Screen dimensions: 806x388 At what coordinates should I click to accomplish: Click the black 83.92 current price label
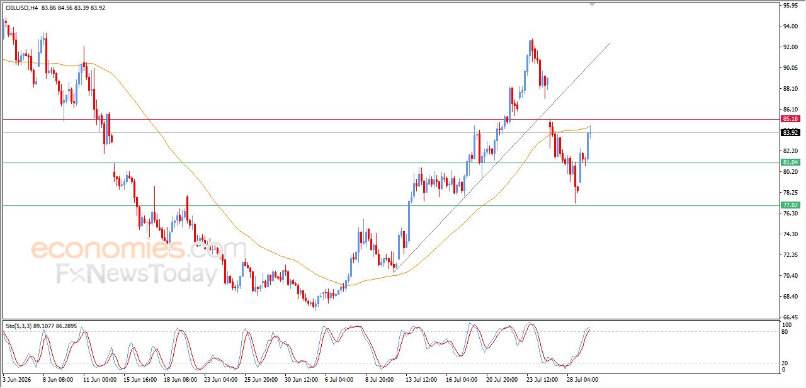point(790,132)
